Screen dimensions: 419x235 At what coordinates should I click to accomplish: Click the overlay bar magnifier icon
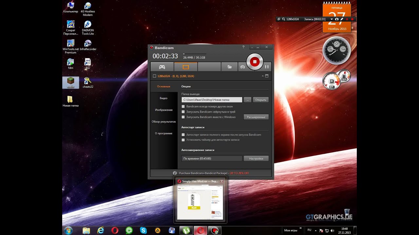[283, 19]
